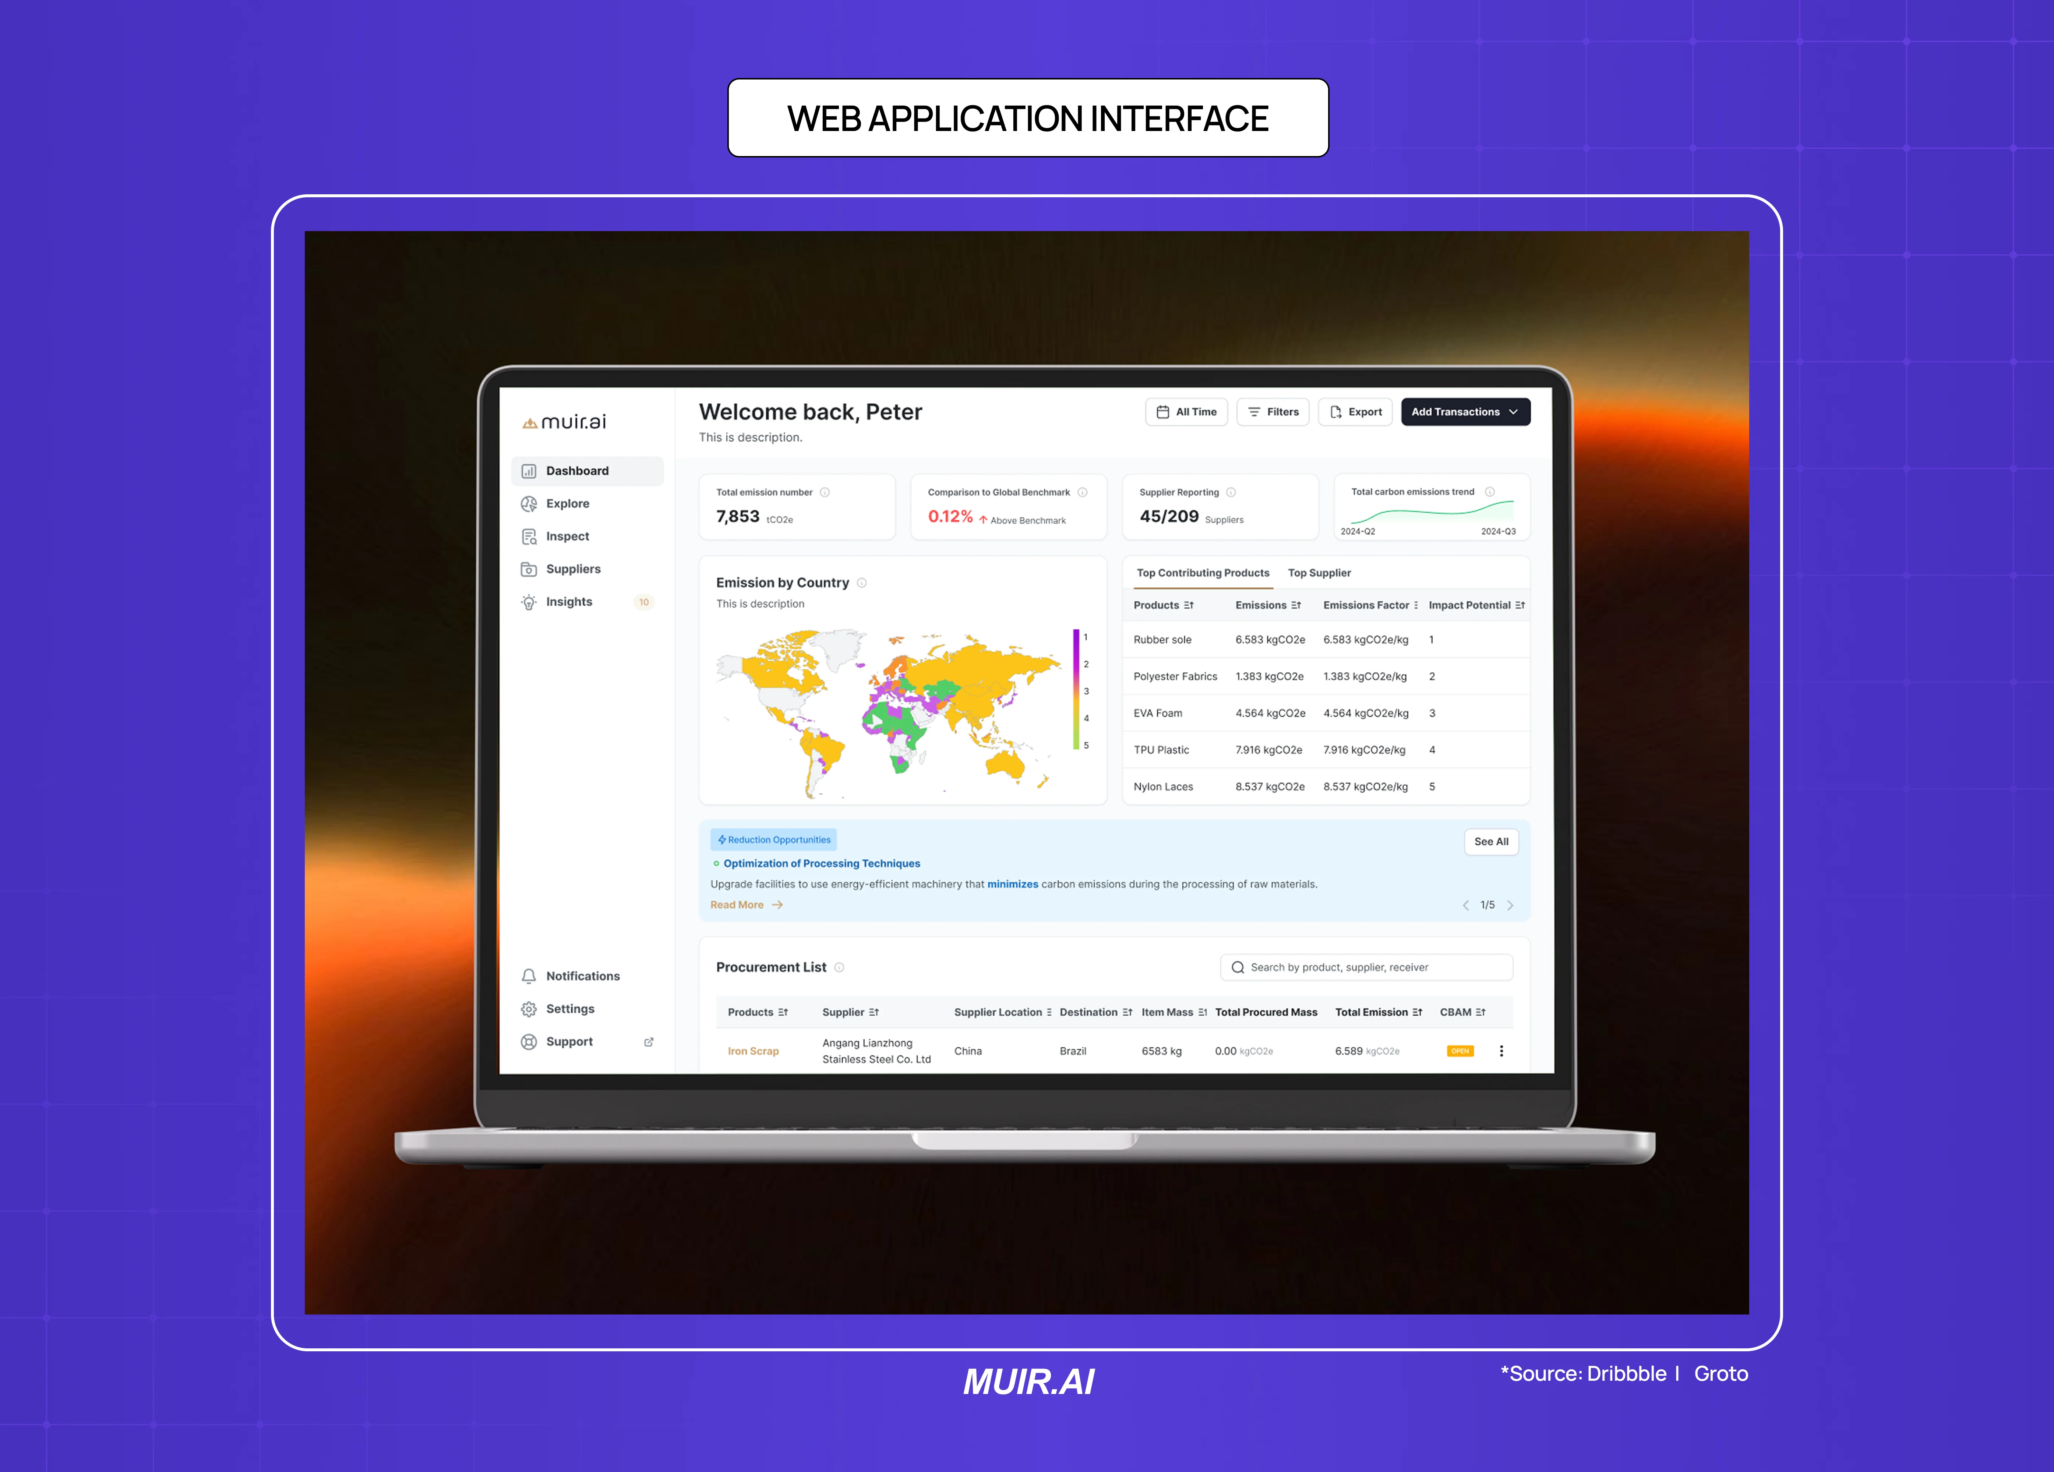Click info icon next to Total emission number

point(824,492)
